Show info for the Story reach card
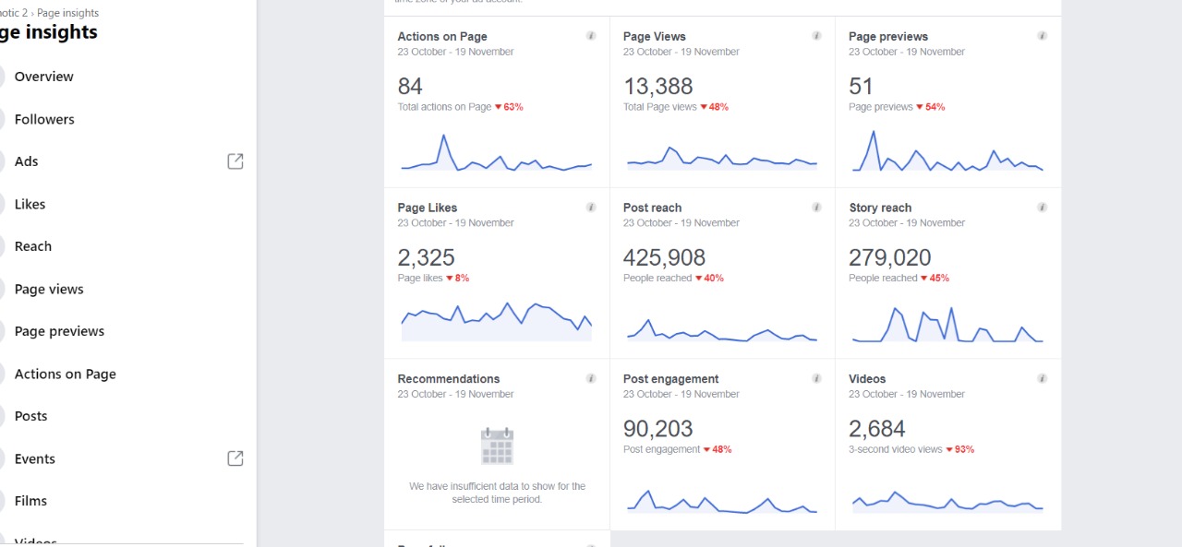This screenshot has height=547, width=1182. click(1043, 208)
